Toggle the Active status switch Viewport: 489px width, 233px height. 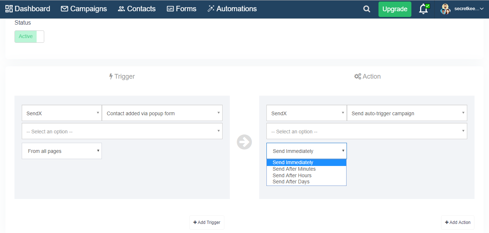29,37
